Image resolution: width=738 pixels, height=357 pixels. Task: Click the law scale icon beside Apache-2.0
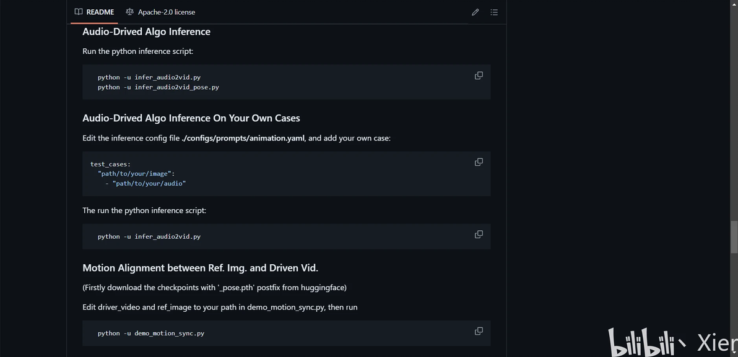point(129,12)
